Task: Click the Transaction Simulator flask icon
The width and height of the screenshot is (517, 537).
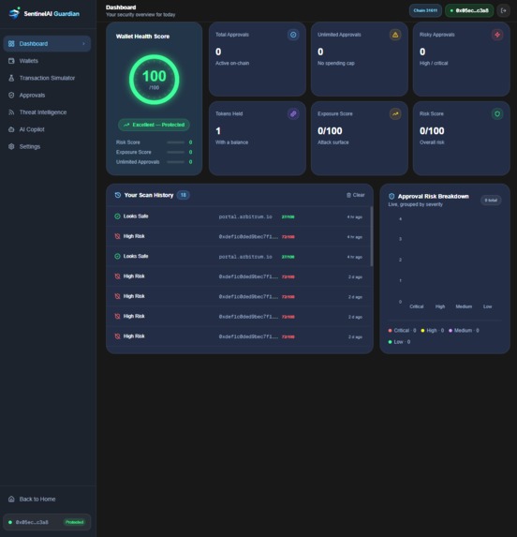Action: coord(11,78)
